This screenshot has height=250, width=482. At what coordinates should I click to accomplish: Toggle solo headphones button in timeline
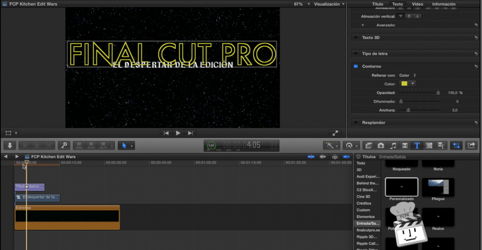[x=335, y=157]
